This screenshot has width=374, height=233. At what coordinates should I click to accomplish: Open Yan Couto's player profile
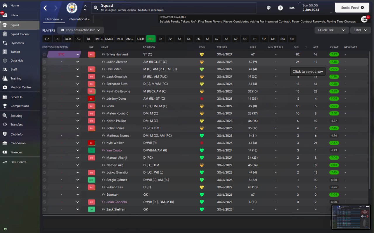(114, 150)
